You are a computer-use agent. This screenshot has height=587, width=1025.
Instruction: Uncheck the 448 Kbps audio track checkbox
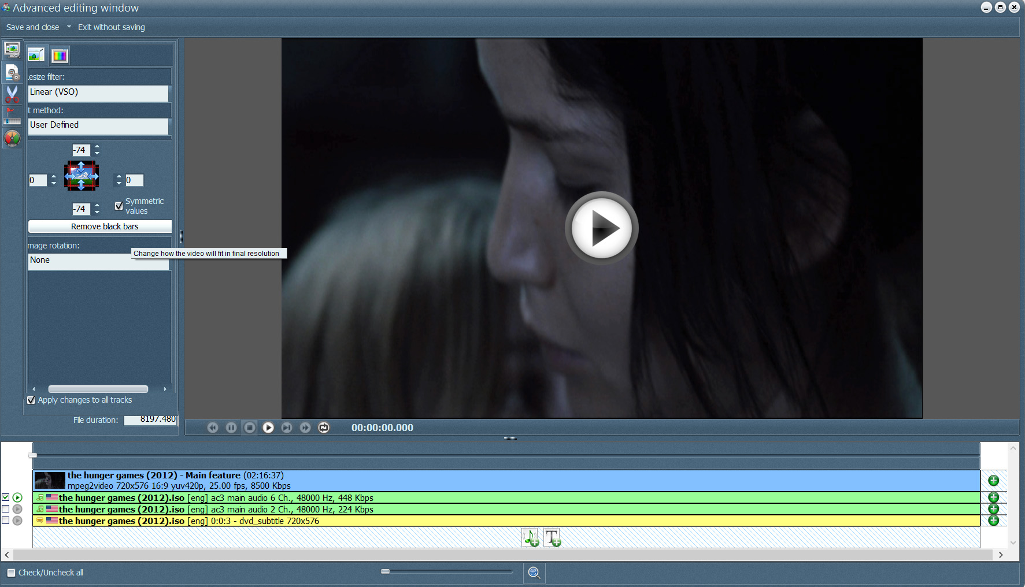pos(6,497)
